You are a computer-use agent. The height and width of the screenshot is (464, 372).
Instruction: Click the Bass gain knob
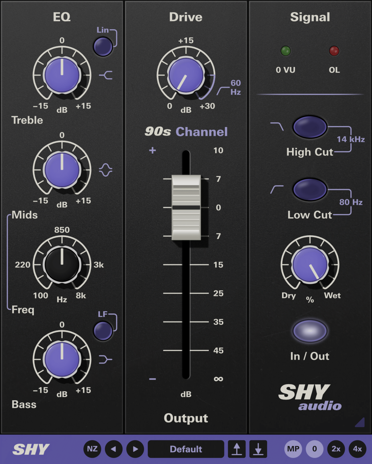[x=62, y=359]
